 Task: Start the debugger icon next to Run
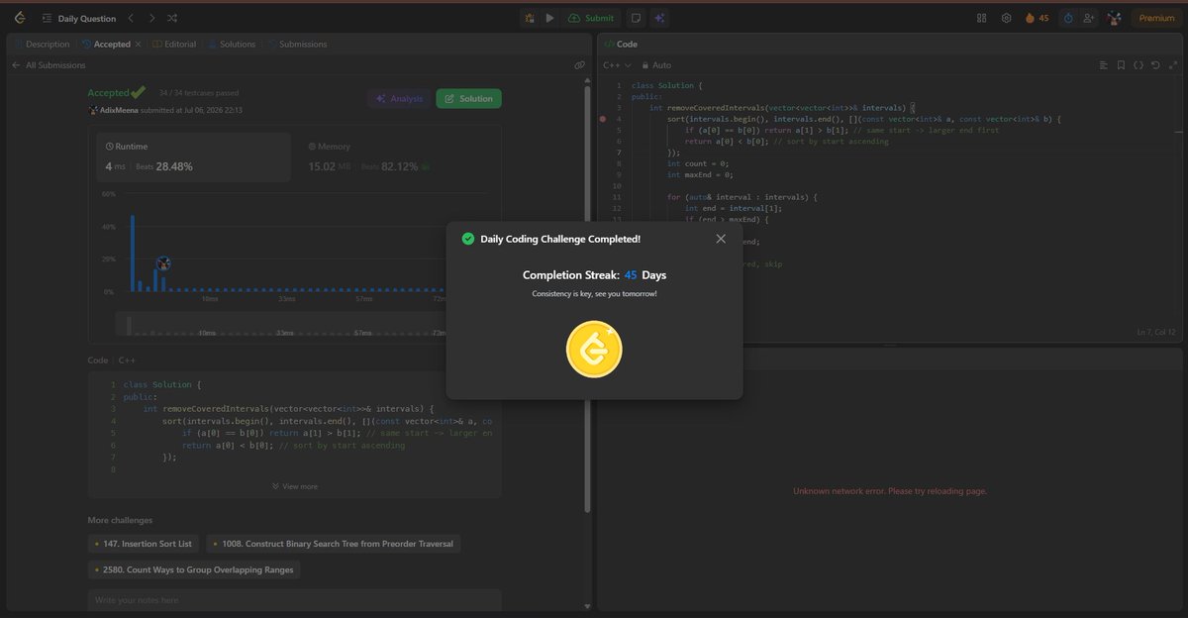[530, 18]
